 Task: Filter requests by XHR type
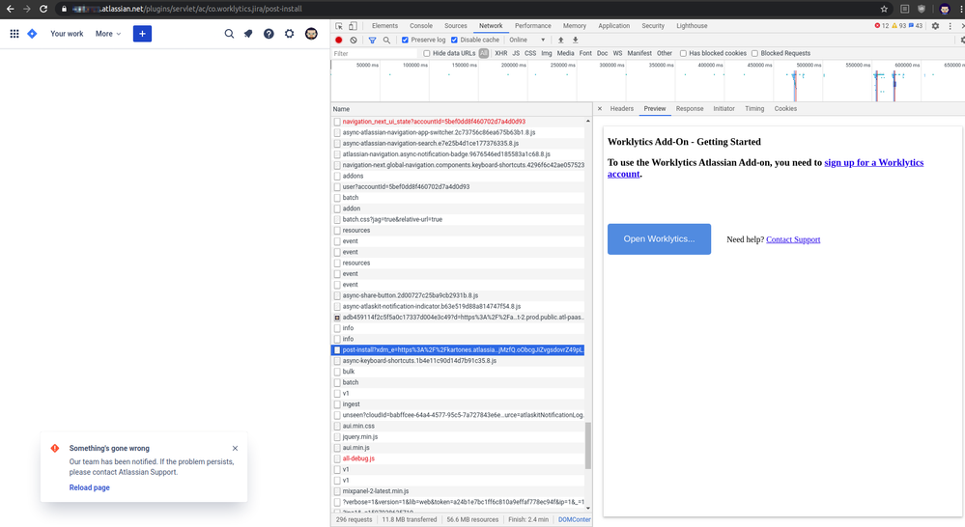[x=501, y=53]
